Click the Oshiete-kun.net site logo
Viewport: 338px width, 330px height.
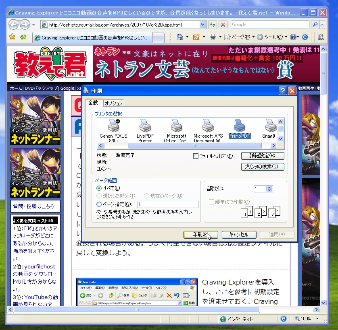point(50,64)
